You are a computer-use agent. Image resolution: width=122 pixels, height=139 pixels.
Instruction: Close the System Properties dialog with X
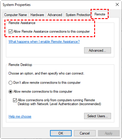[117, 4]
